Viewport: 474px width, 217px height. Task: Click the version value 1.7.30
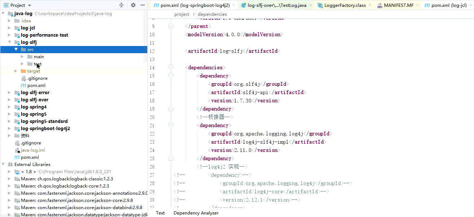[243, 101]
